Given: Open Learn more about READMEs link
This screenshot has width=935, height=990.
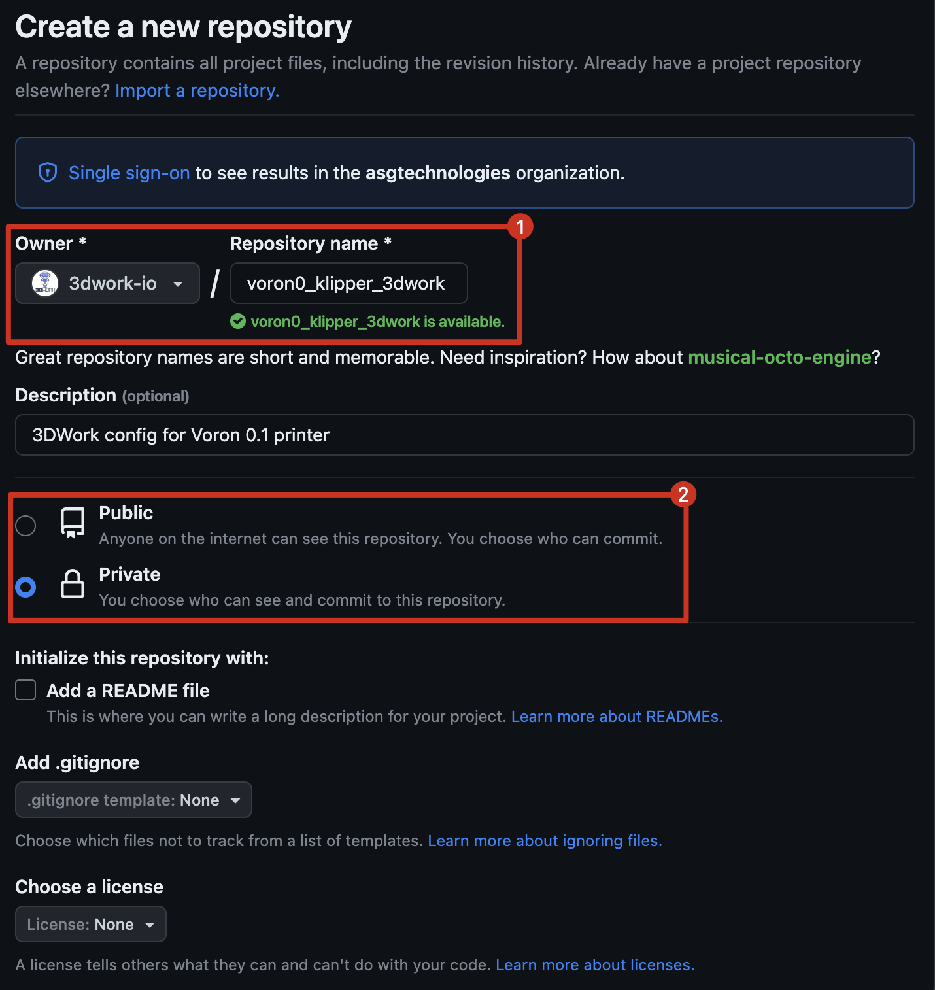Looking at the screenshot, I should (x=617, y=717).
